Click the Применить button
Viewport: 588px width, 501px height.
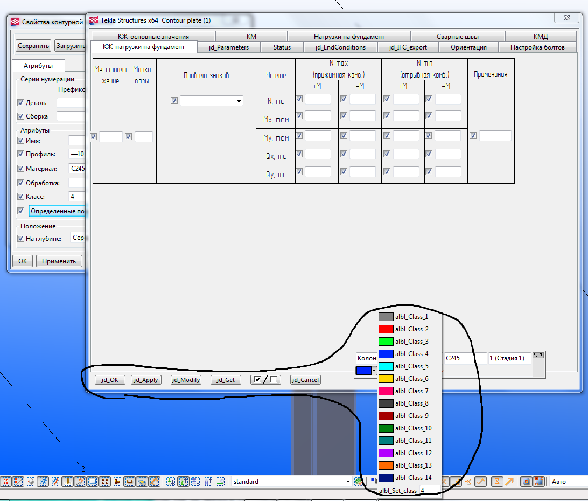coord(59,261)
